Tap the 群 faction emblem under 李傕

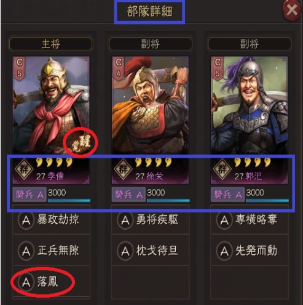[x=24, y=169]
